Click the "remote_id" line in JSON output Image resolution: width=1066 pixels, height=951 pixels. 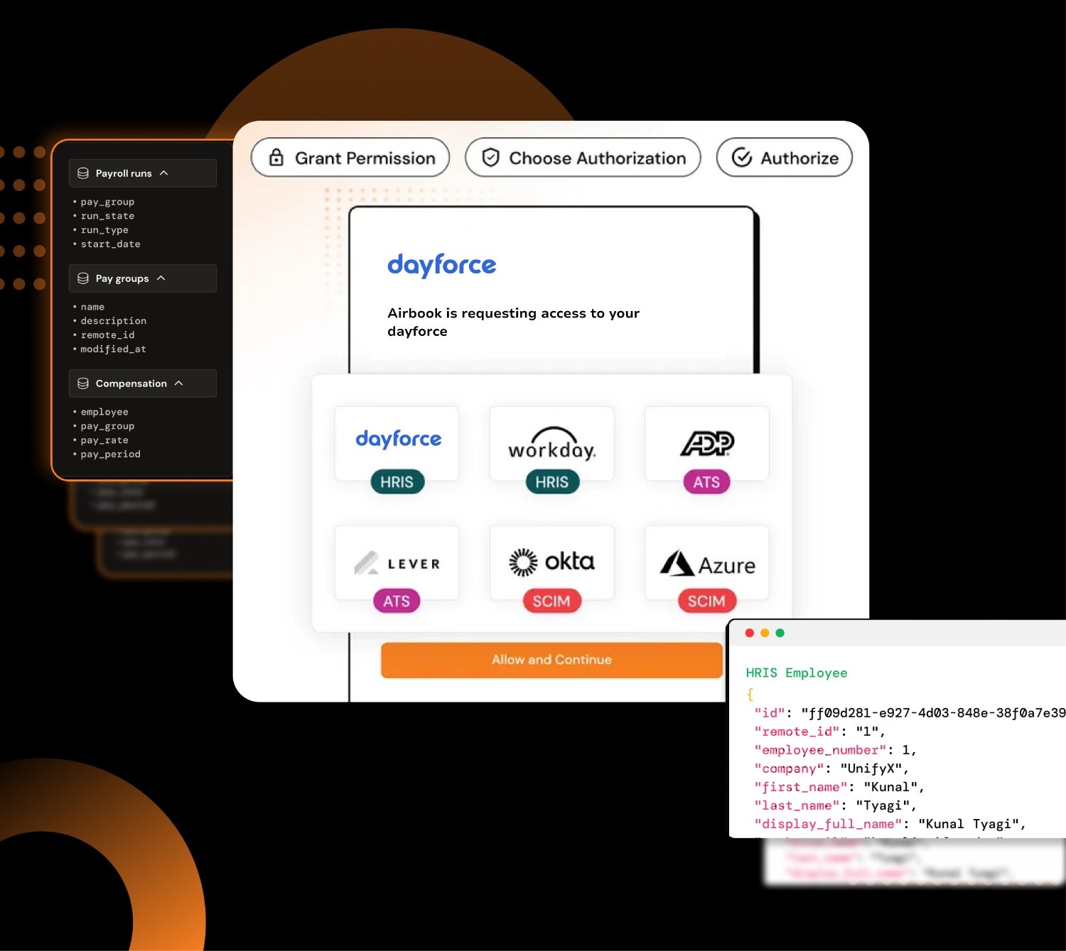tap(819, 732)
